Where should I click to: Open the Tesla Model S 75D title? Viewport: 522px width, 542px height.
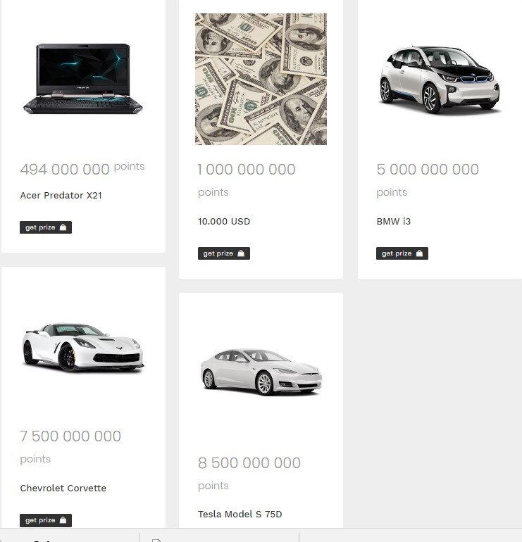pos(240,515)
